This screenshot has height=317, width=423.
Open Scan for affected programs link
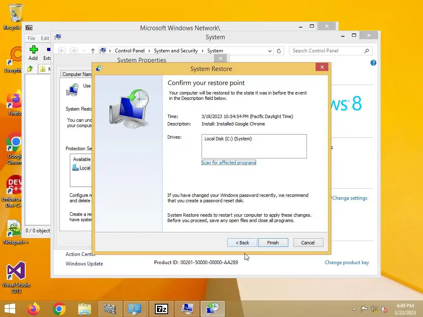point(229,163)
